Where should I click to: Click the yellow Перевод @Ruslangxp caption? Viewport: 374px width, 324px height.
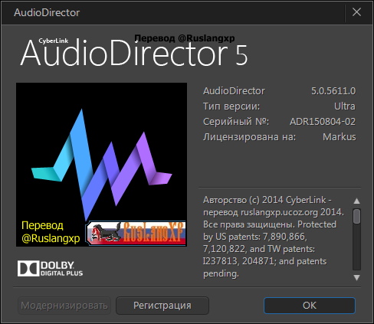[x=51, y=232]
